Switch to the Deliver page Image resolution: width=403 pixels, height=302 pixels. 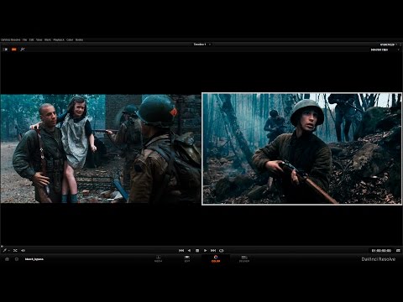pos(244,259)
